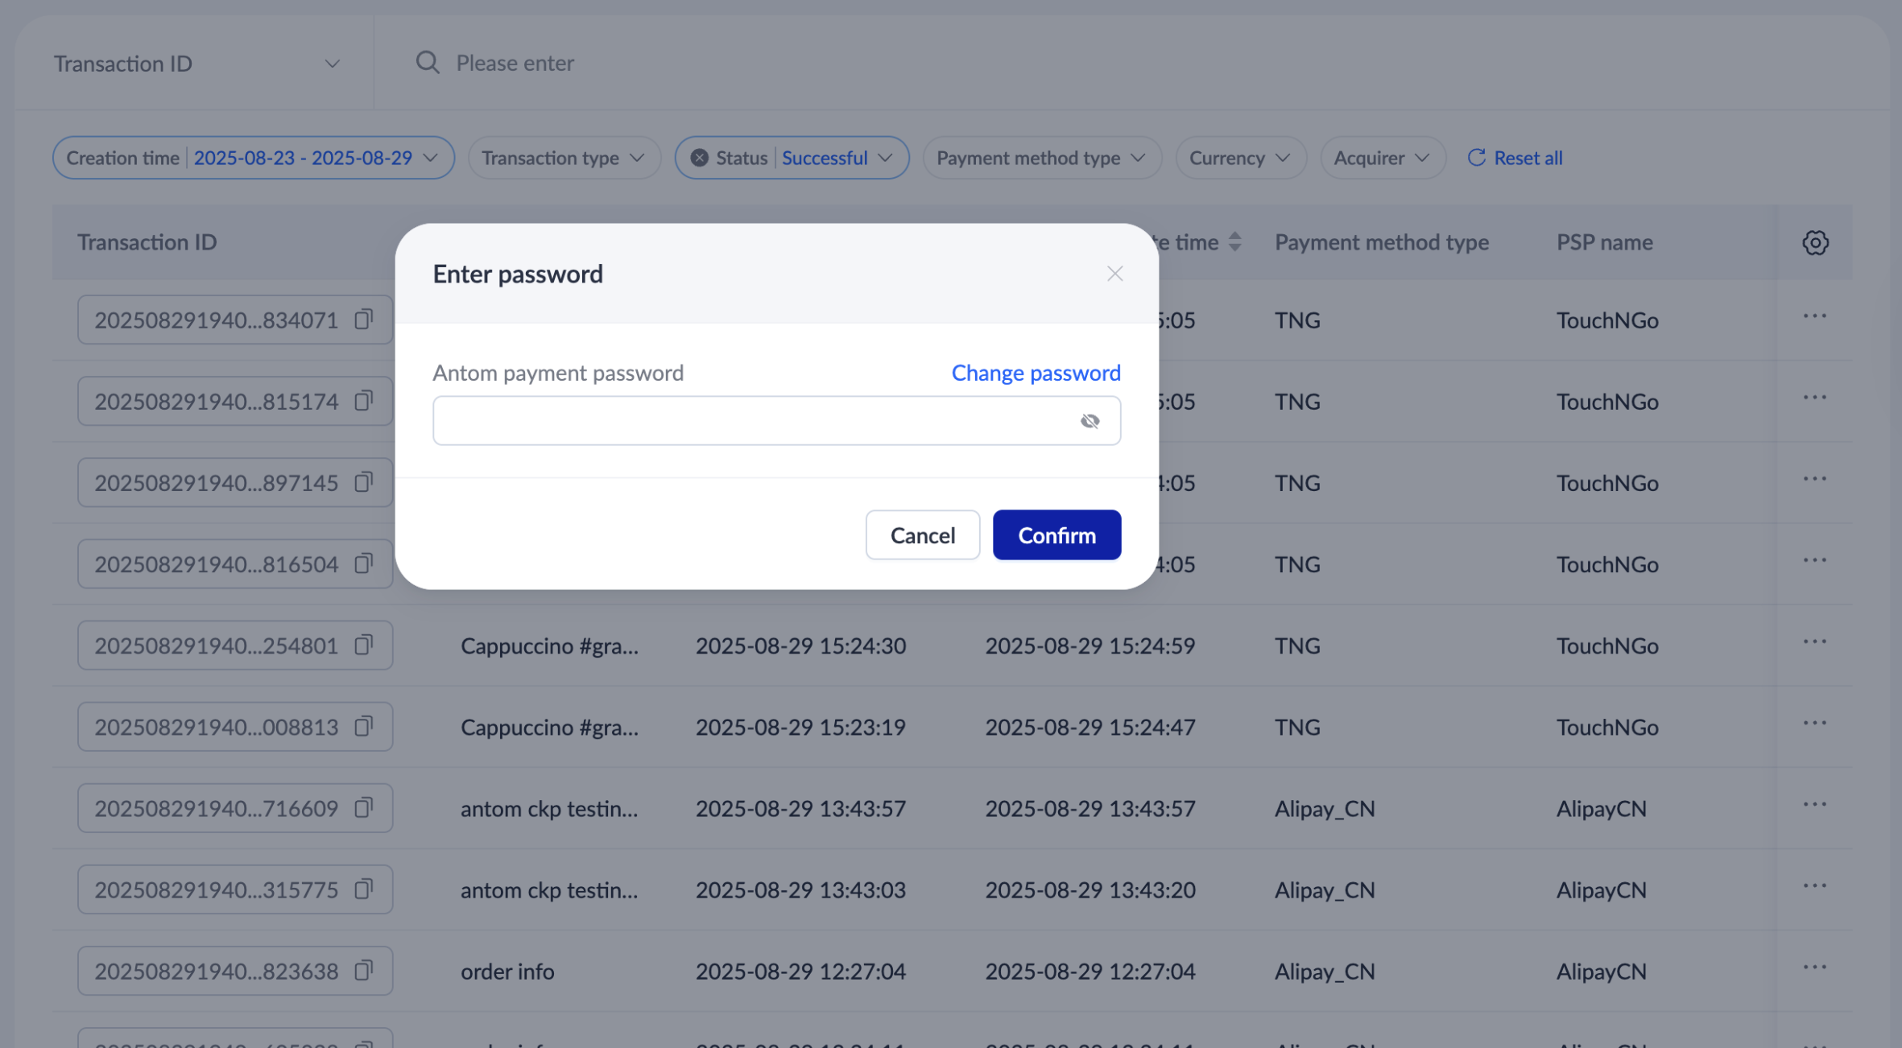Cancel the password dialog
The image size is (1902, 1048).
point(922,535)
